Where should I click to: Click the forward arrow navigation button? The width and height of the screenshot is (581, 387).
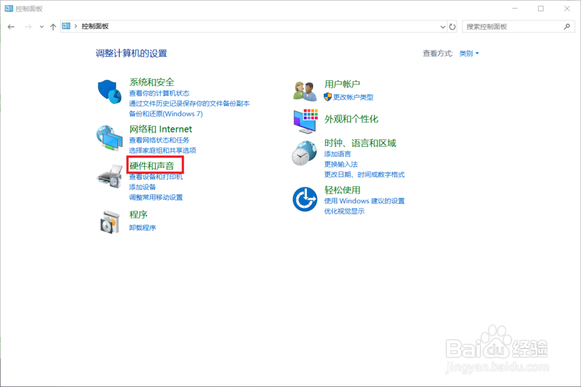[28, 27]
